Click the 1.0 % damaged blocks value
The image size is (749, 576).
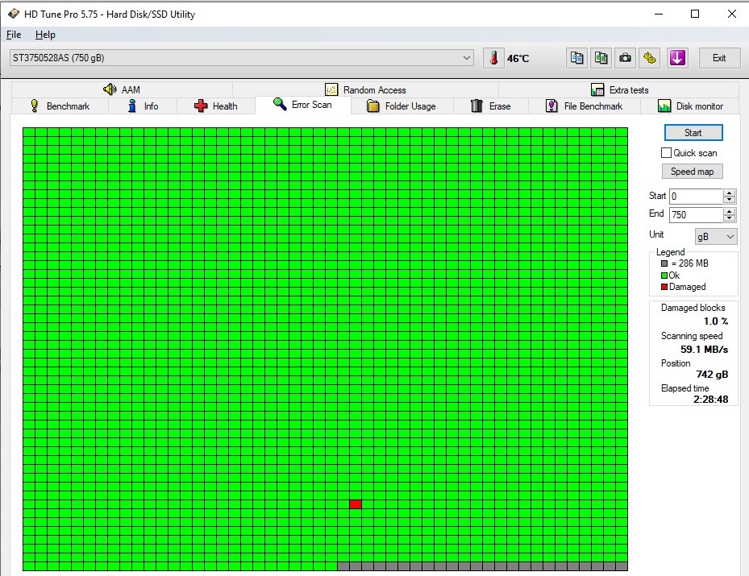[x=716, y=321]
